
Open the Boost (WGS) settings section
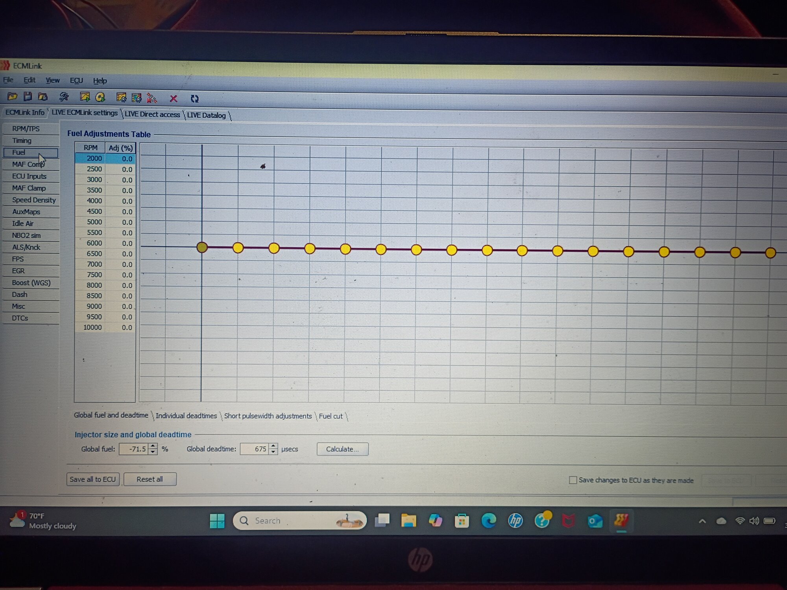click(31, 283)
